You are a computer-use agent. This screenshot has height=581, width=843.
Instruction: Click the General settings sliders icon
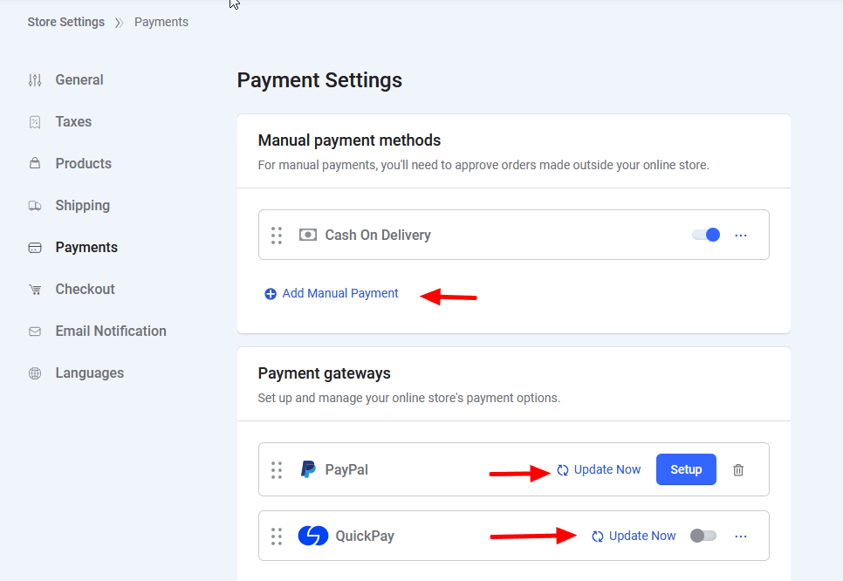(x=35, y=80)
